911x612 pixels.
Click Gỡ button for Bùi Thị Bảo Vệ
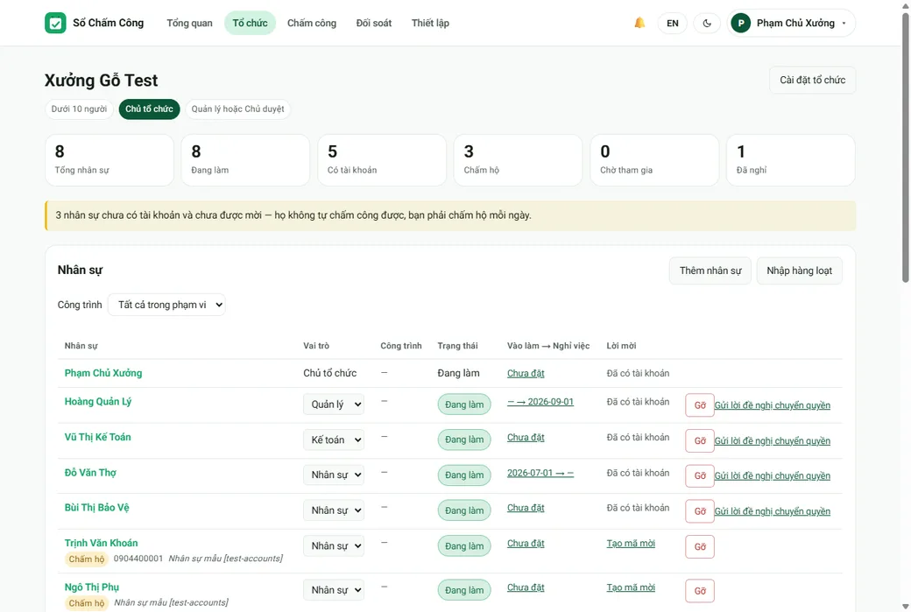pyautogui.click(x=700, y=511)
